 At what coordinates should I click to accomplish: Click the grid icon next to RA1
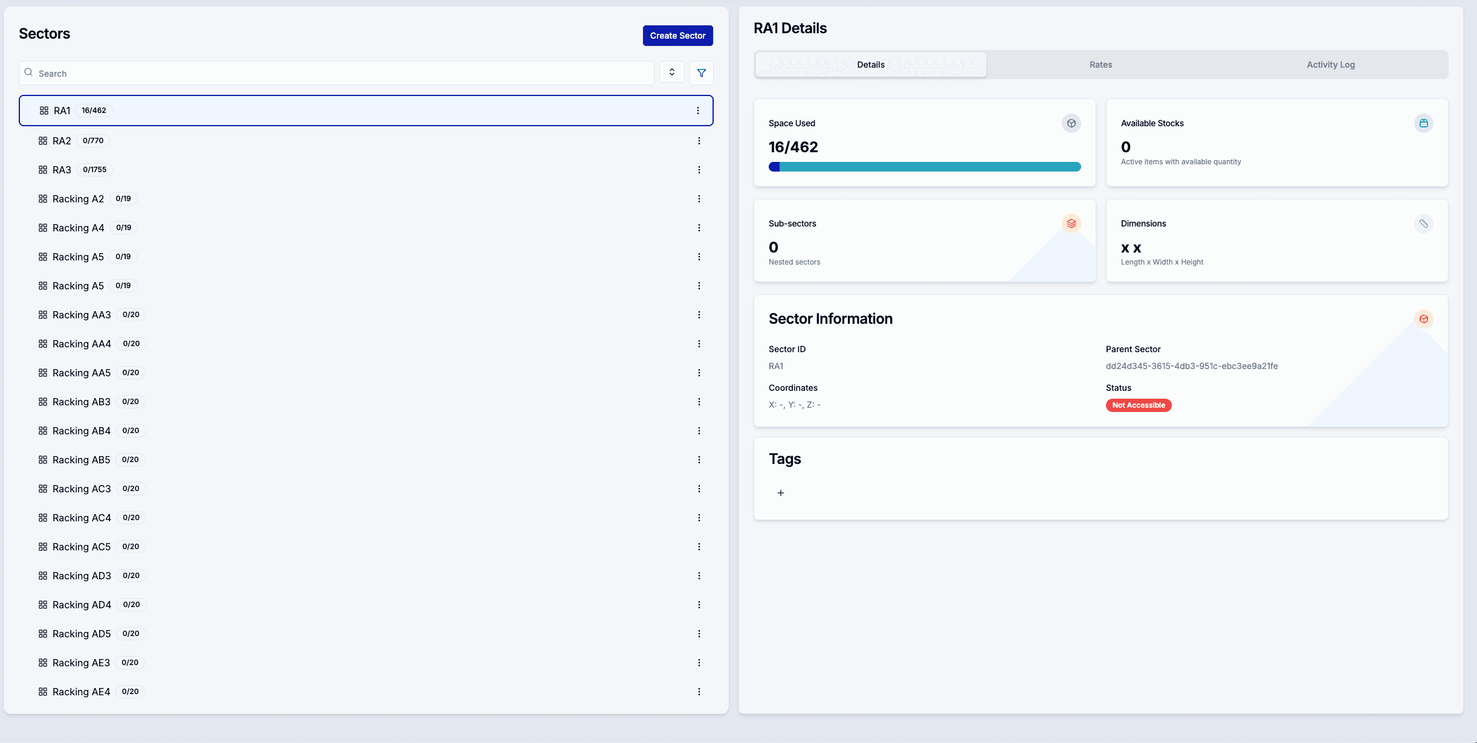coord(43,111)
